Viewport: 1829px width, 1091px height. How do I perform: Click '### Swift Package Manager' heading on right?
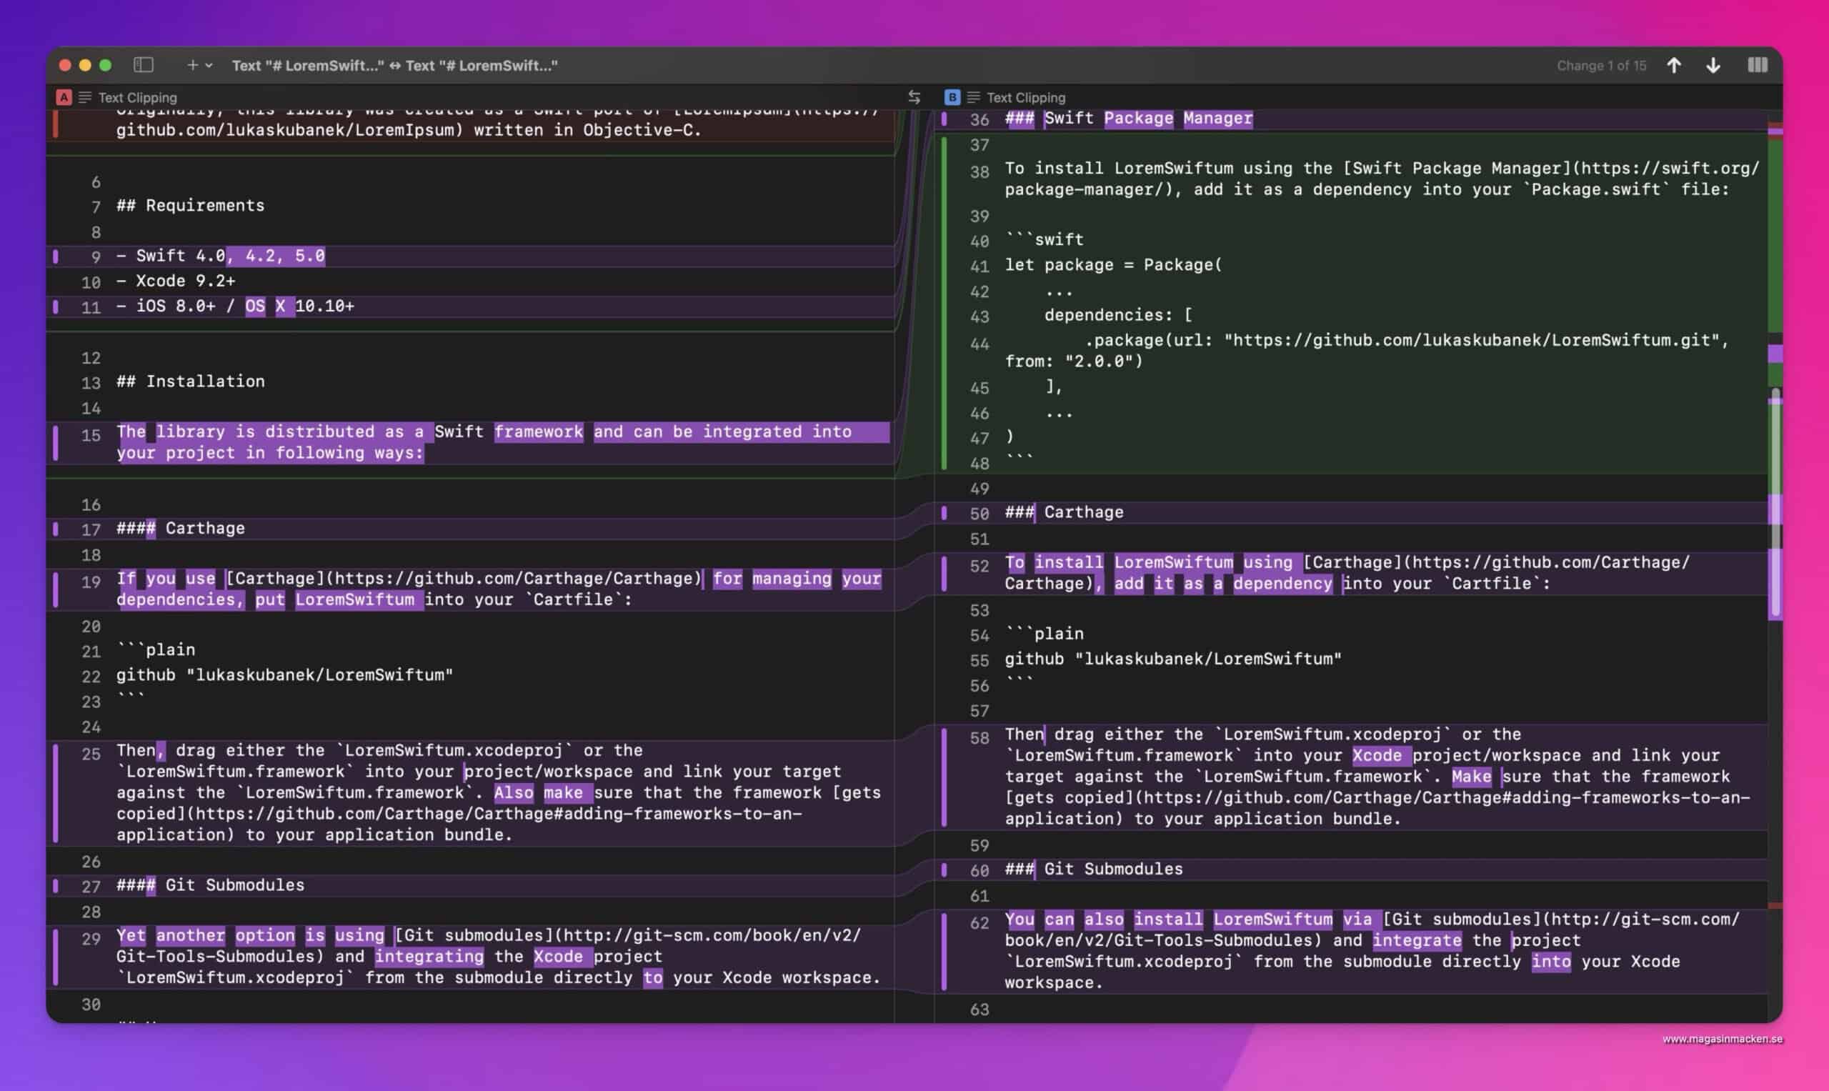tap(1128, 119)
